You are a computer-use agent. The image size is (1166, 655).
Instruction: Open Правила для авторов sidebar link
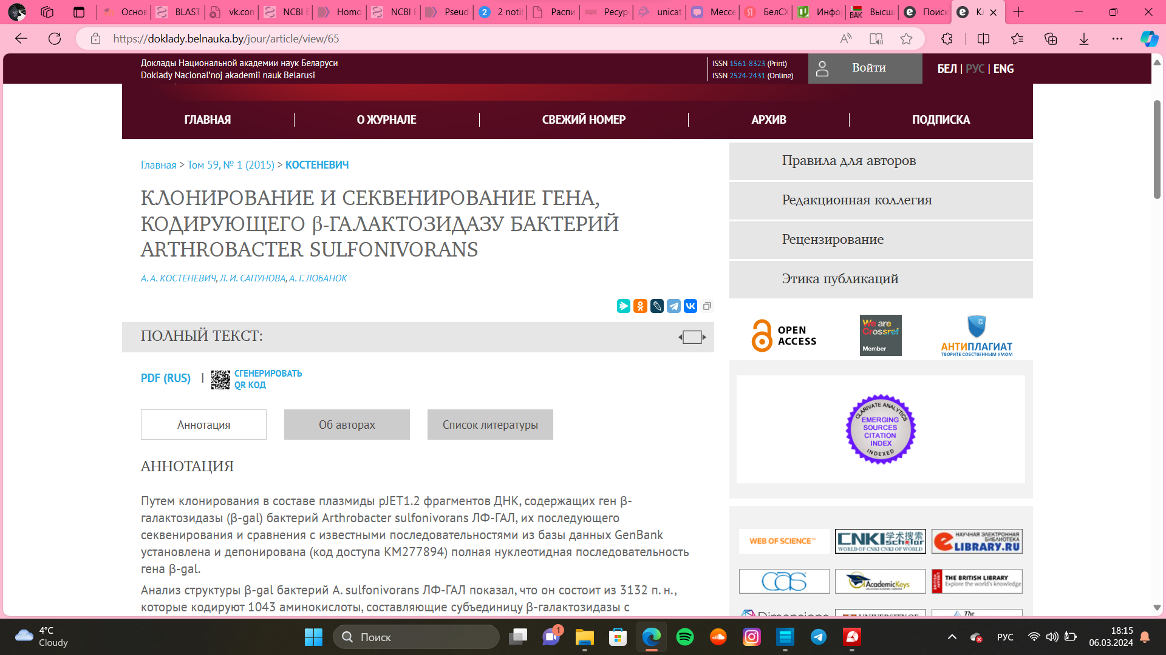(x=881, y=161)
